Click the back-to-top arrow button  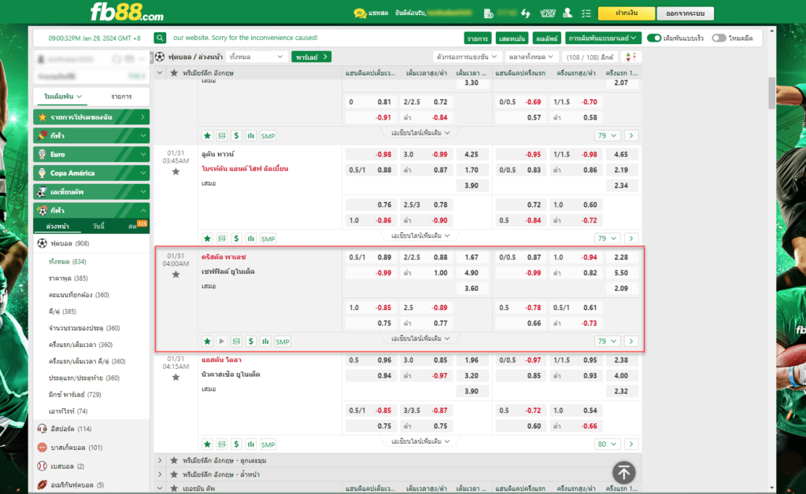click(624, 473)
